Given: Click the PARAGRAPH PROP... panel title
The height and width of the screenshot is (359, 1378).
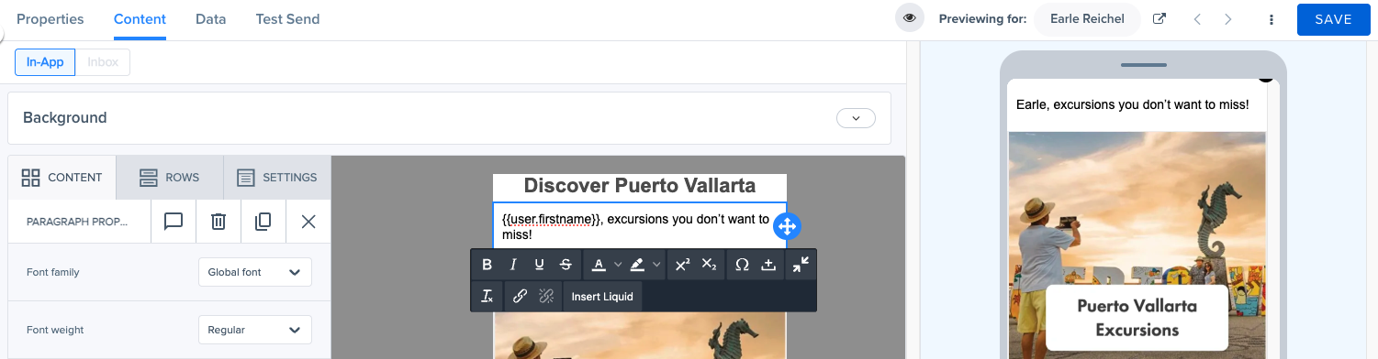Looking at the screenshot, I should pyautogui.click(x=77, y=222).
